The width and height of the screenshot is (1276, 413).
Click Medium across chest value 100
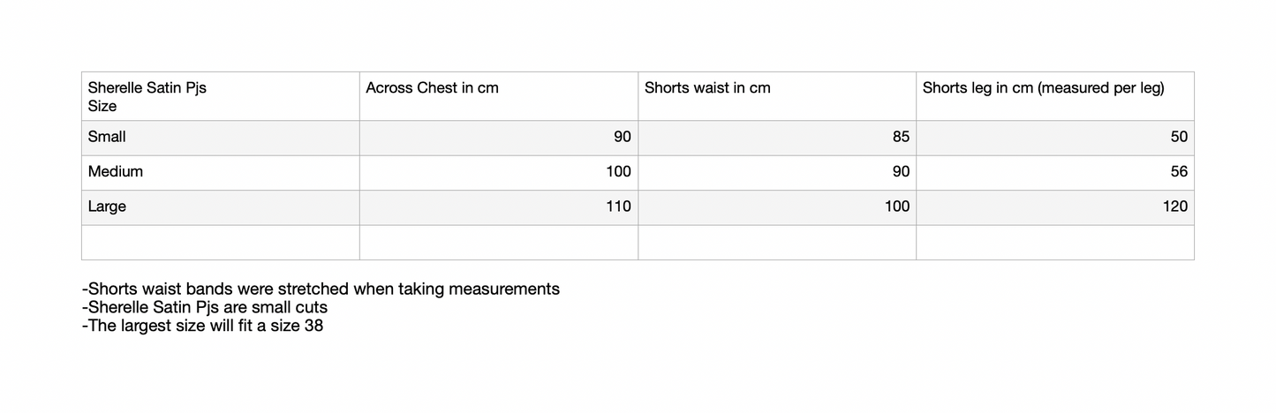coord(618,171)
